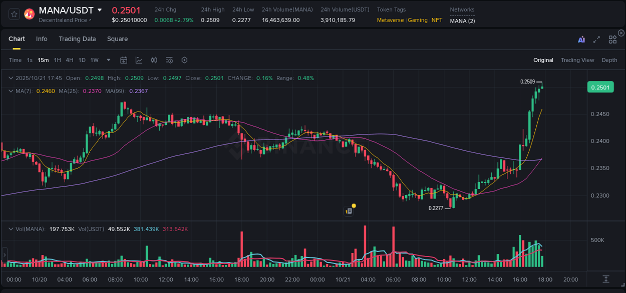
Task: Open the chart settings hexagon icon
Action: point(184,59)
